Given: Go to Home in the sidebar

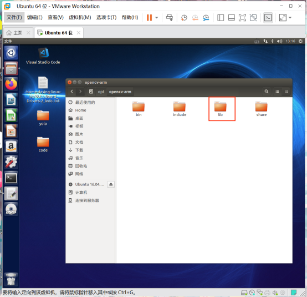Looking at the screenshot, I should pos(90,110).
